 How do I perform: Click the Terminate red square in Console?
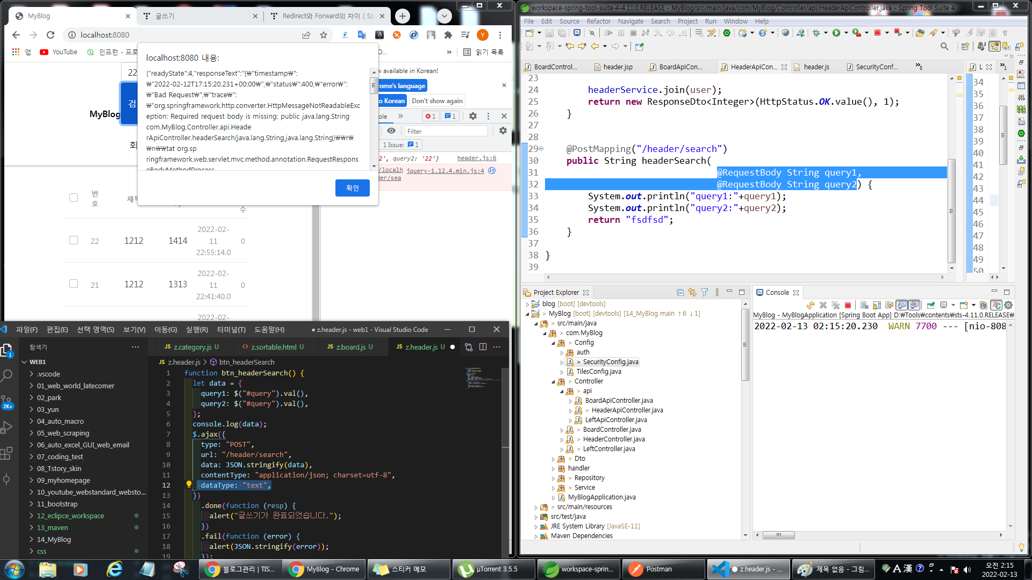[848, 305]
